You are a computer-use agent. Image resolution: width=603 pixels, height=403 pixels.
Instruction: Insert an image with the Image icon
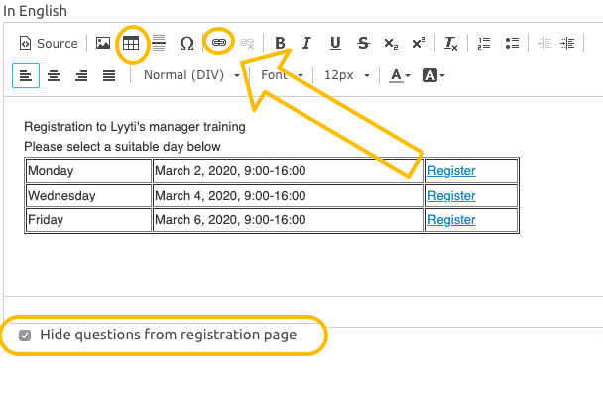pyautogui.click(x=103, y=44)
